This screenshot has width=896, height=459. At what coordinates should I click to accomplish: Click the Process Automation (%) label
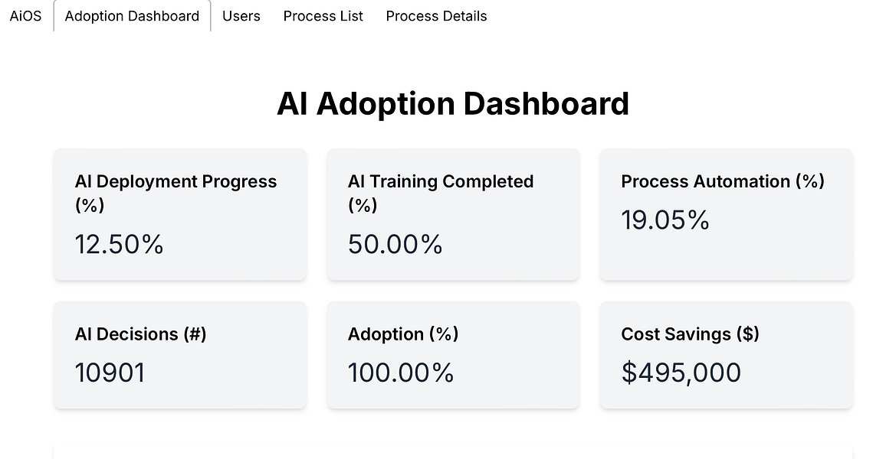(x=722, y=181)
